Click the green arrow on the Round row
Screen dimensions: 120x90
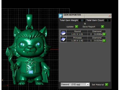[104, 34]
